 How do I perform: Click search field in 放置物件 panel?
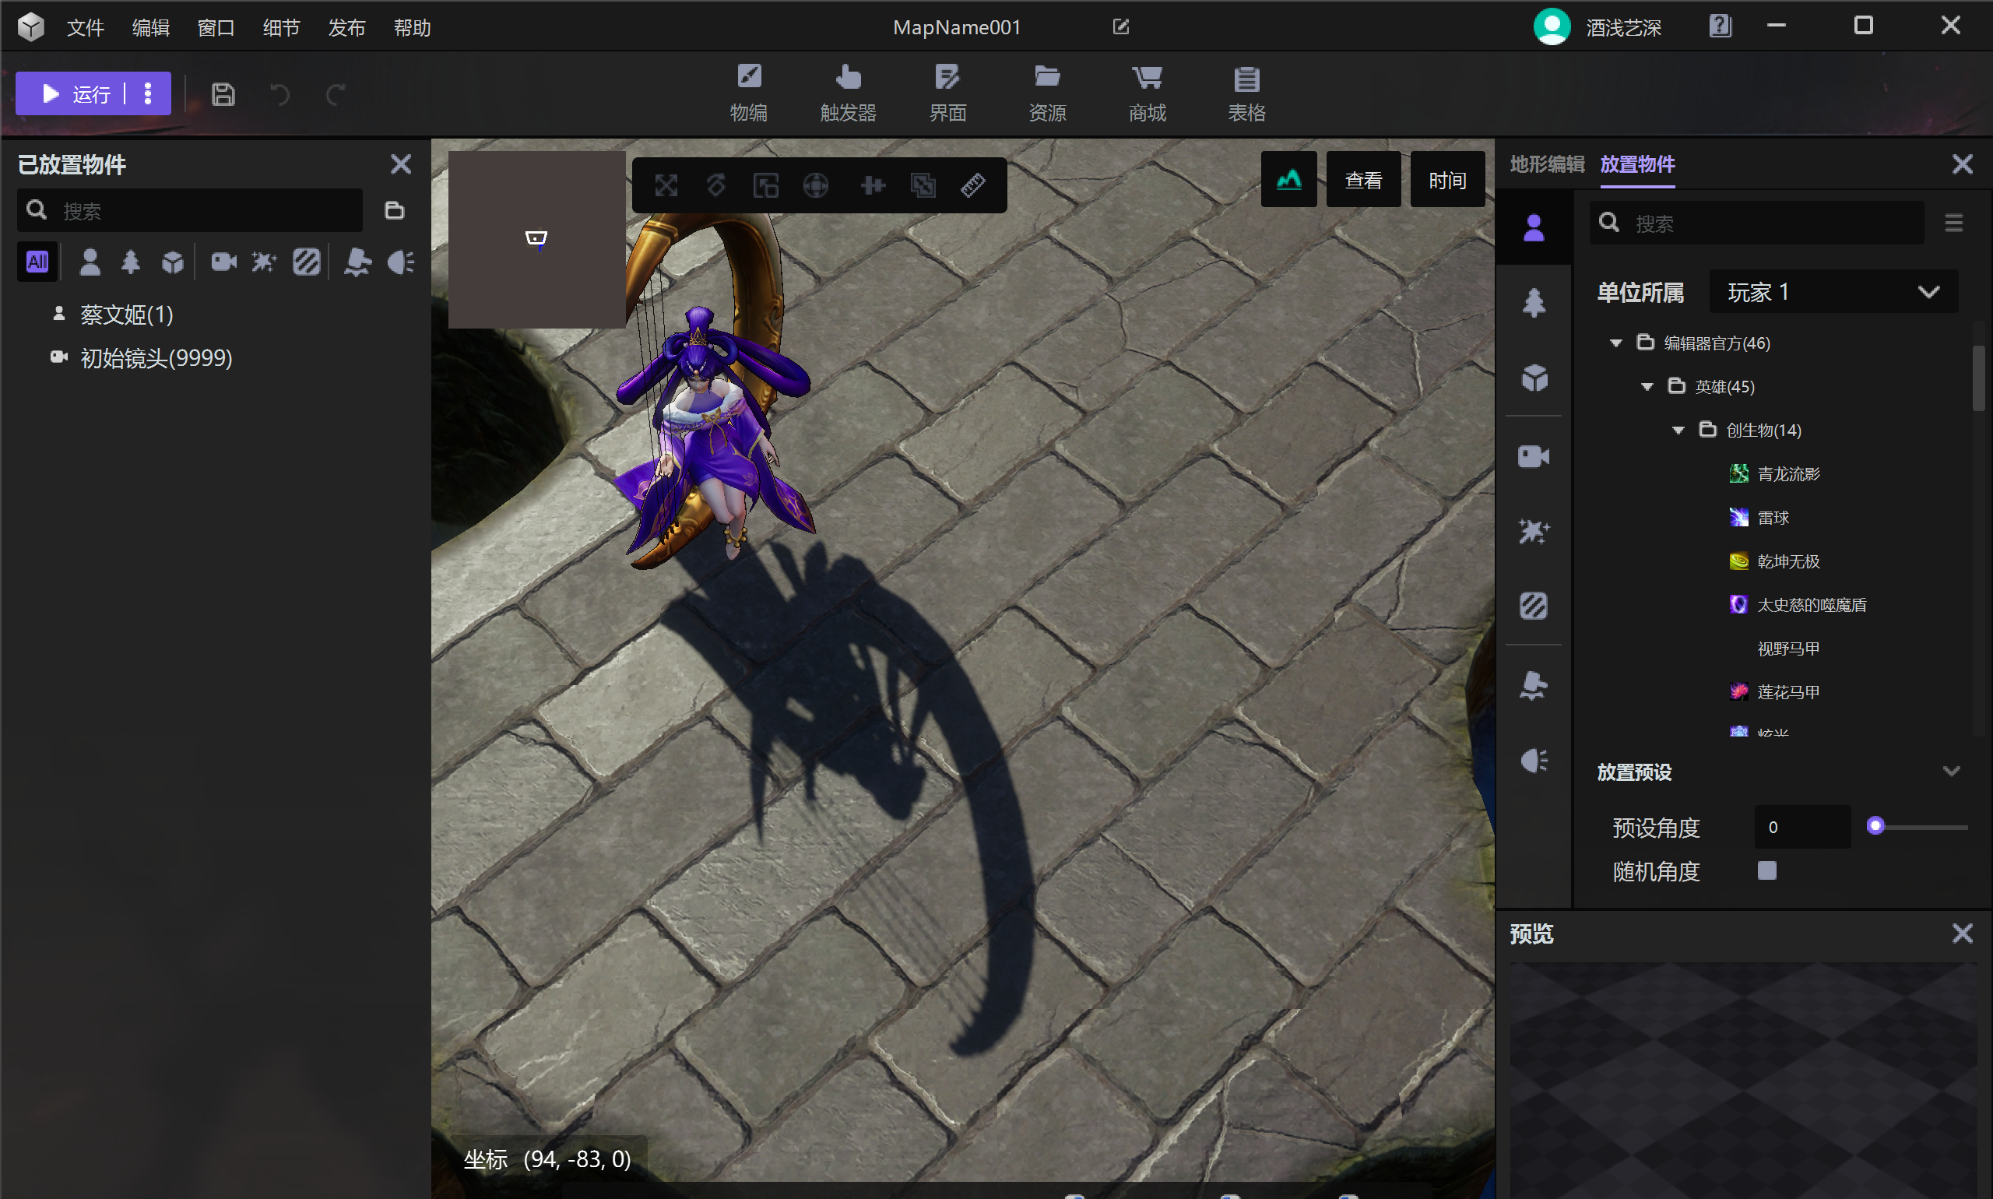(x=1756, y=223)
